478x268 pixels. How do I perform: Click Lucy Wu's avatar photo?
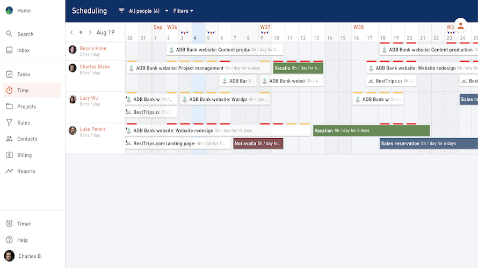tap(73, 99)
